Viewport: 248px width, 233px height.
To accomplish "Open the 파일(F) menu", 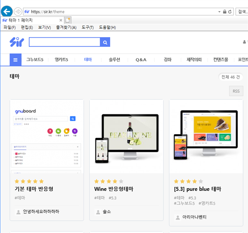I will click(10, 28).
